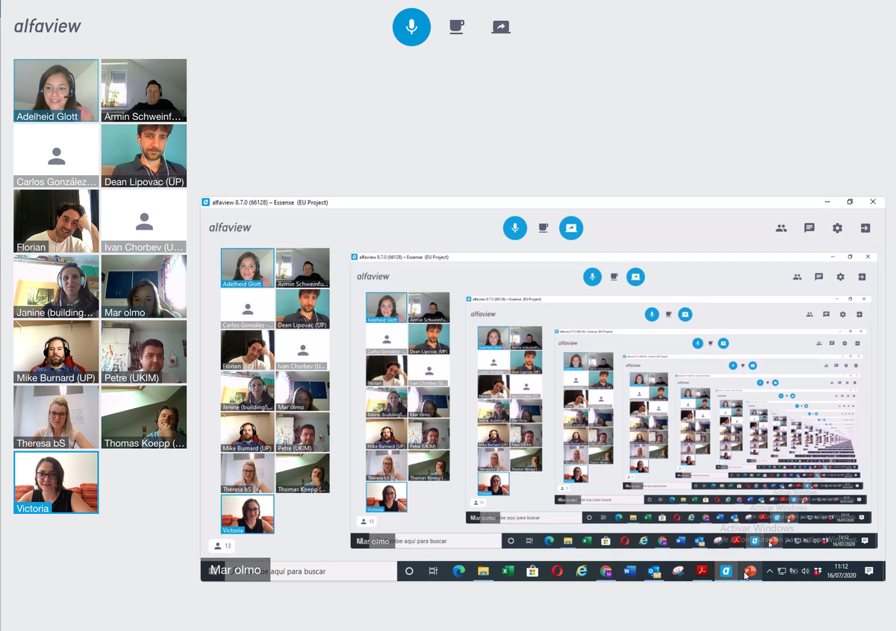This screenshot has height=631, width=896.
Task: Open Internet Explorer from the shared taskbar
Action: (582, 571)
